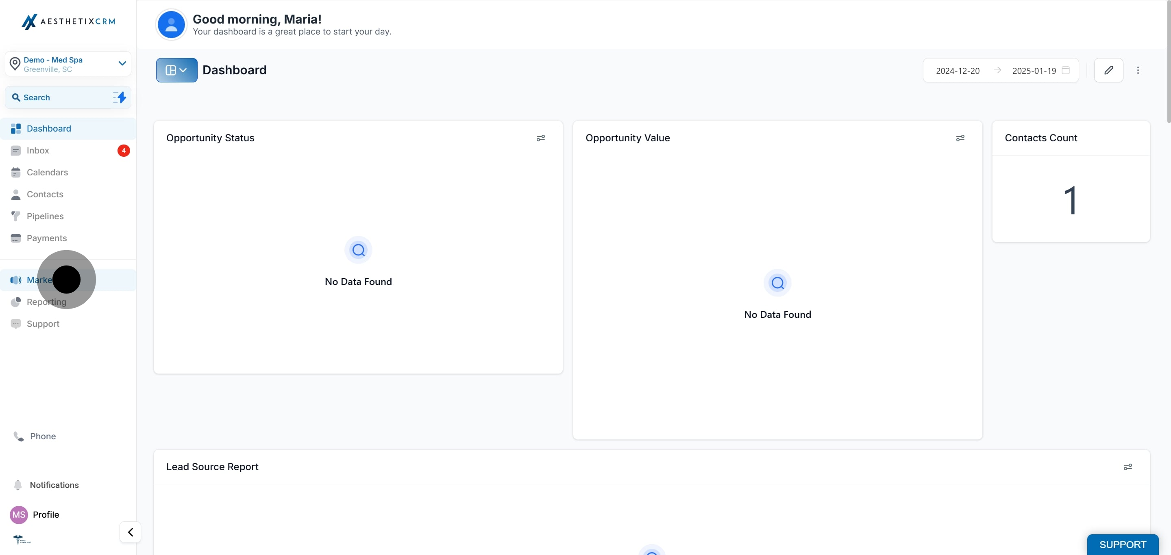
Task: Open Opportunity Value filter settings icon
Action: (x=960, y=138)
